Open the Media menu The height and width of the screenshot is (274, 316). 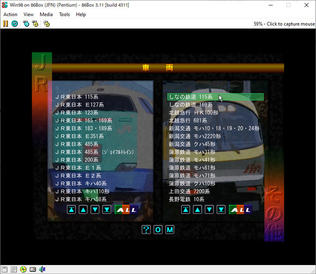point(46,14)
